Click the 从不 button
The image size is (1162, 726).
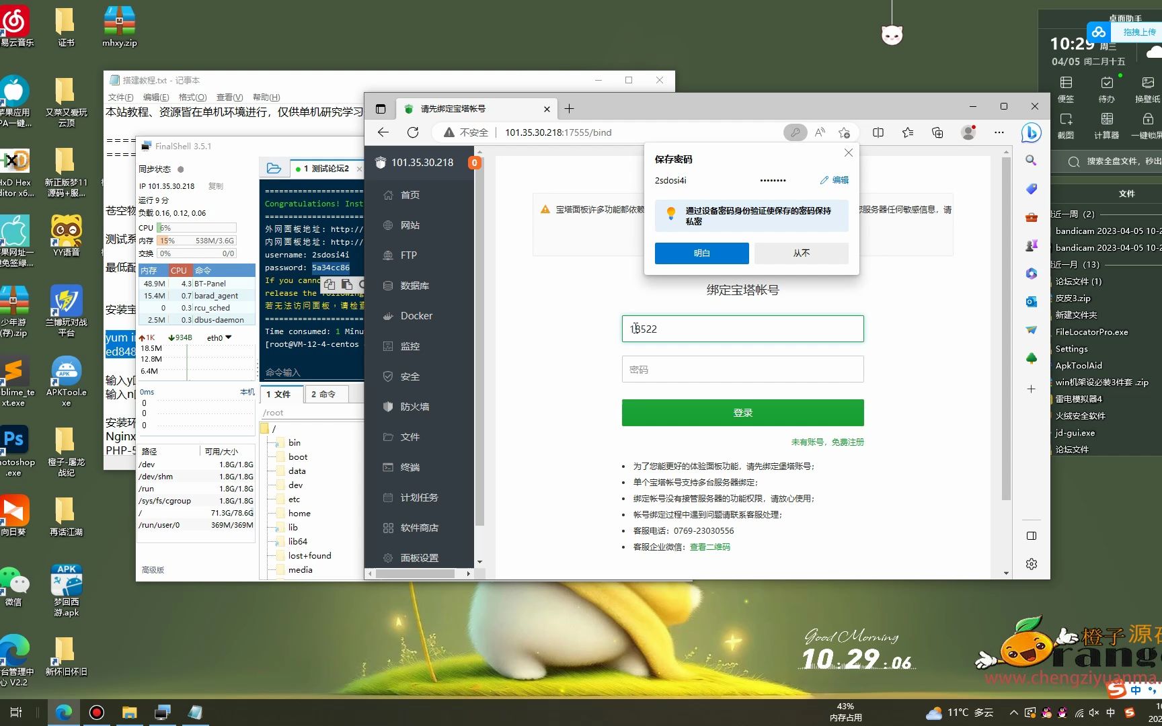[x=801, y=253]
